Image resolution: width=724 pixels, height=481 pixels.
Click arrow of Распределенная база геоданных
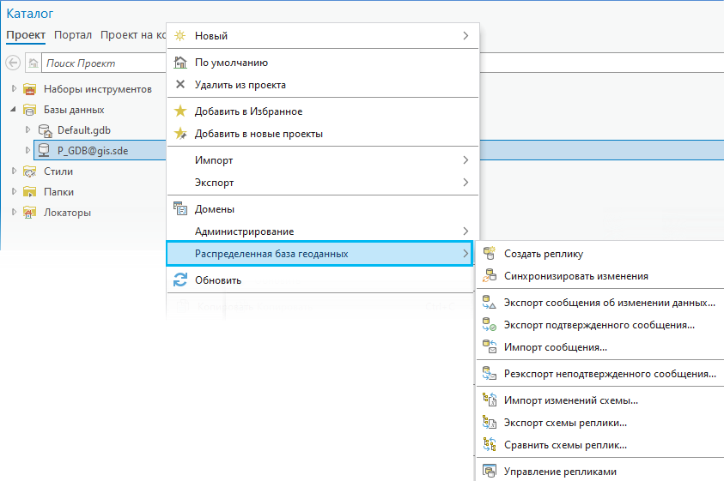point(465,253)
